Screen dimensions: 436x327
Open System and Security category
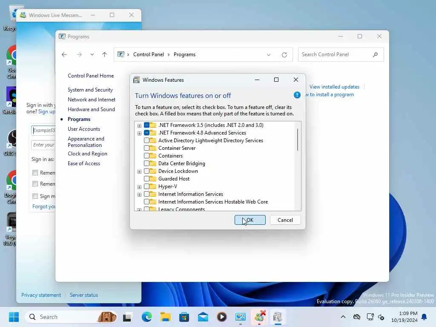coord(90,90)
